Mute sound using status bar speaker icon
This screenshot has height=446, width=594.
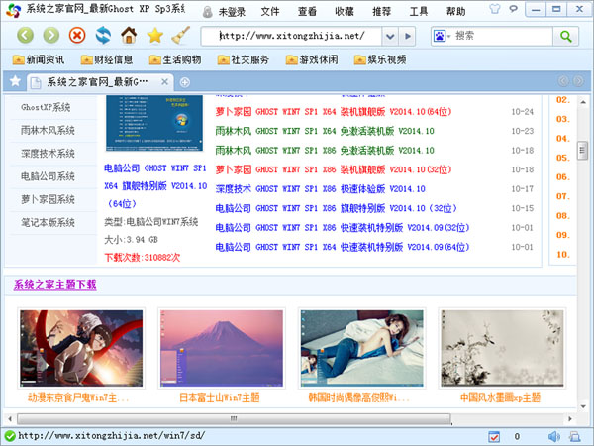coord(554,436)
